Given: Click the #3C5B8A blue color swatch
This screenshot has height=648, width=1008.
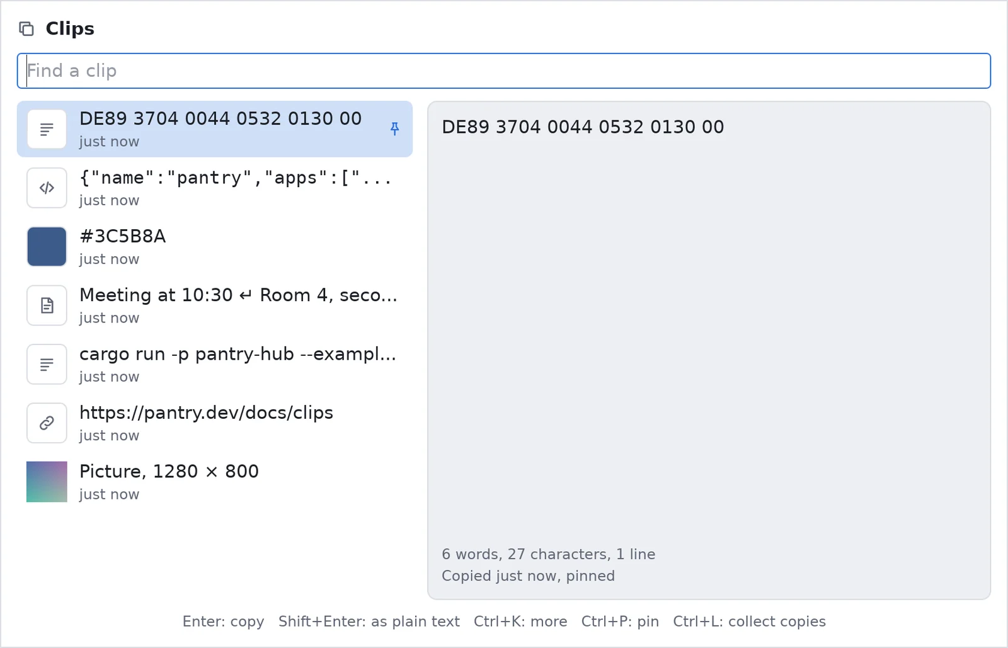Looking at the screenshot, I should (x=47, y=247).
